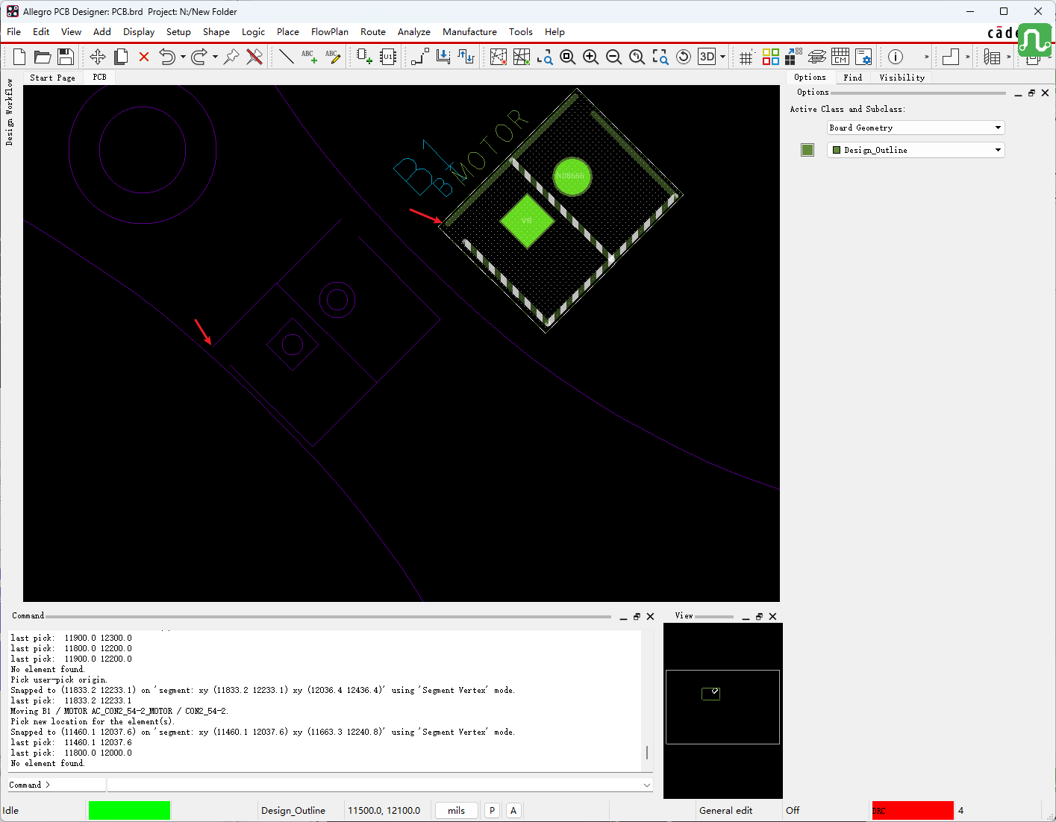Select the Slide route tool

[x=443, y=57]
